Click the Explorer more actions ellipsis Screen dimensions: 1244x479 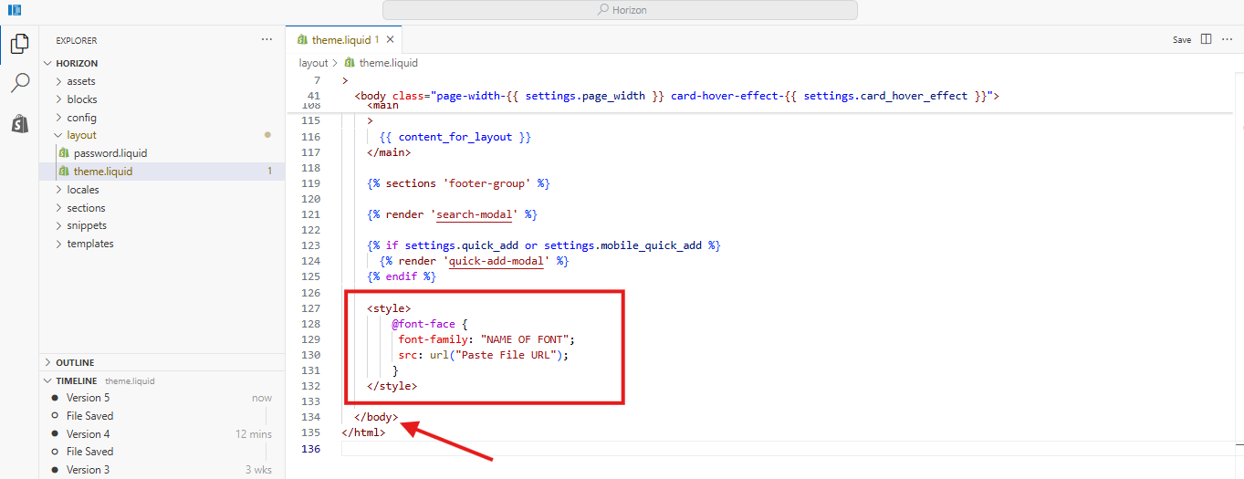tap(267, 40)
